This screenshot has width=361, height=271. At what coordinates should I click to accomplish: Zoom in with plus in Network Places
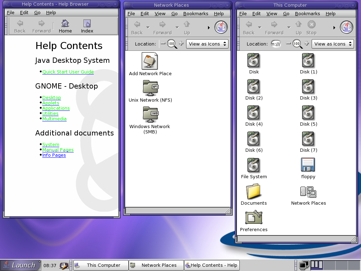(x=181, y=43)
